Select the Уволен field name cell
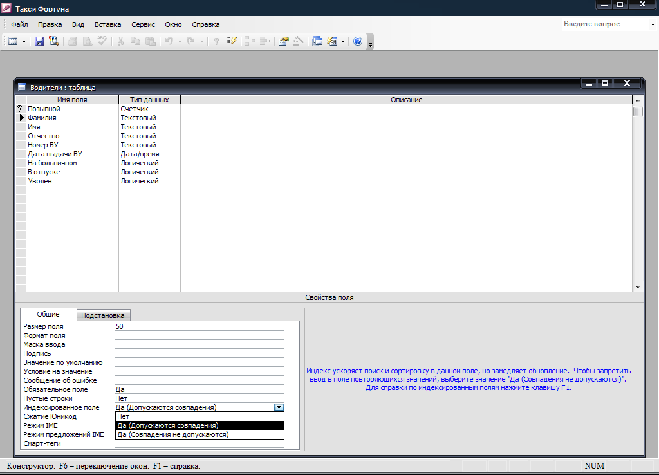 click(x=72, y=181)
